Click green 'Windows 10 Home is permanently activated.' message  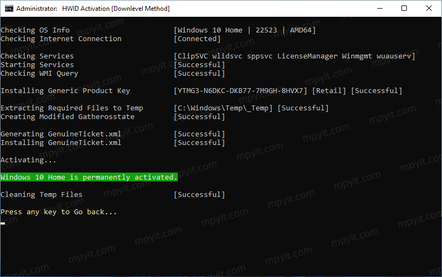tap(89, 177)
